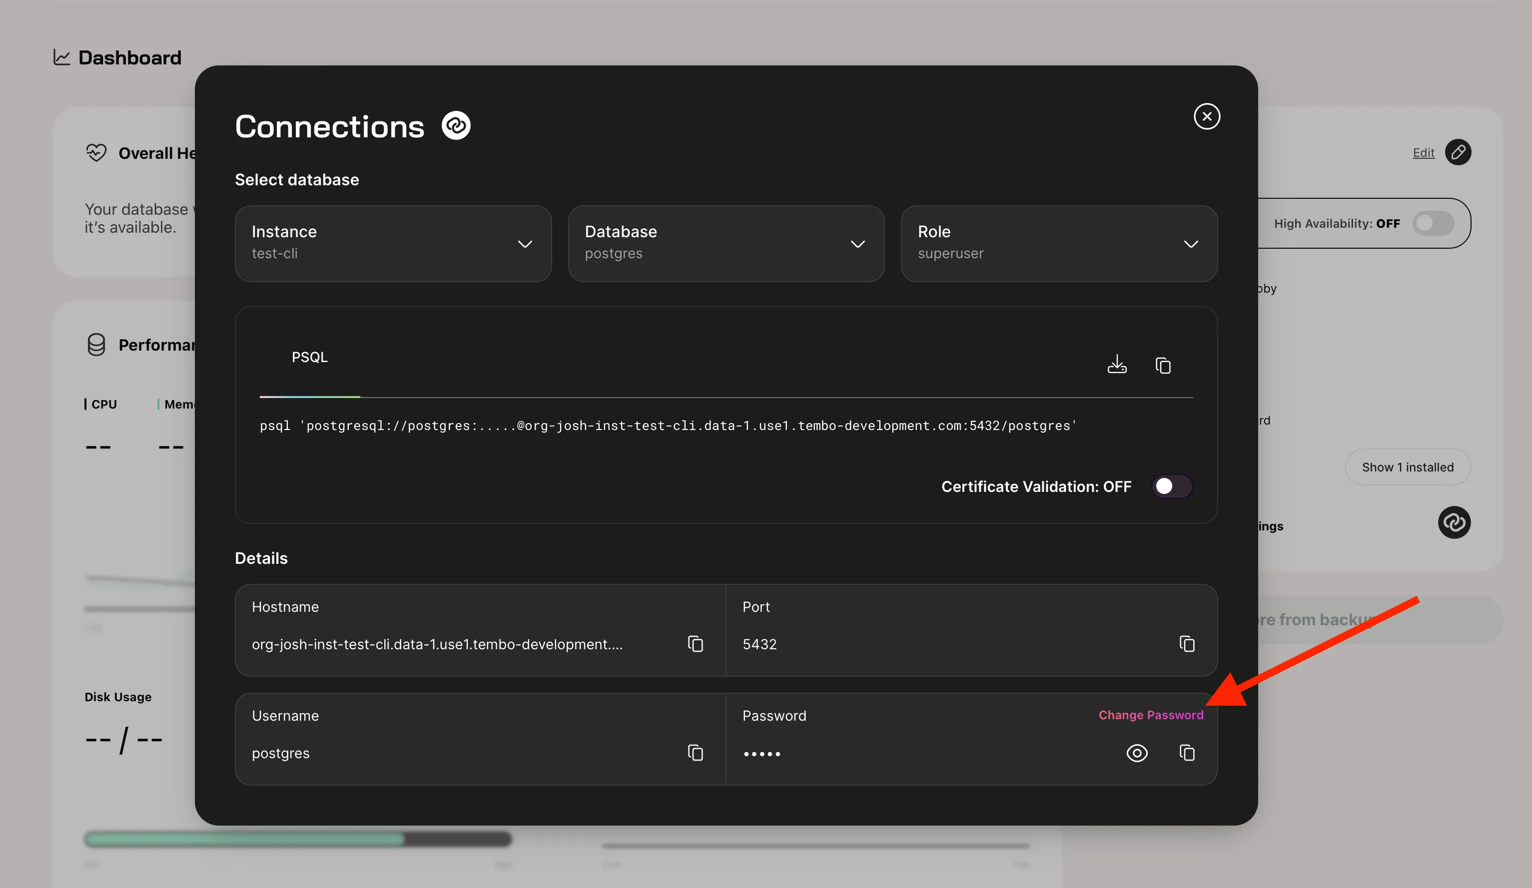Click the copy icon next to Password
Viewport: 1532px width, 888px height.
point(1186,752)
